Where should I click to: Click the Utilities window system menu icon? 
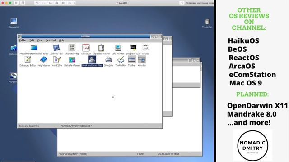(x=20, y=36)
